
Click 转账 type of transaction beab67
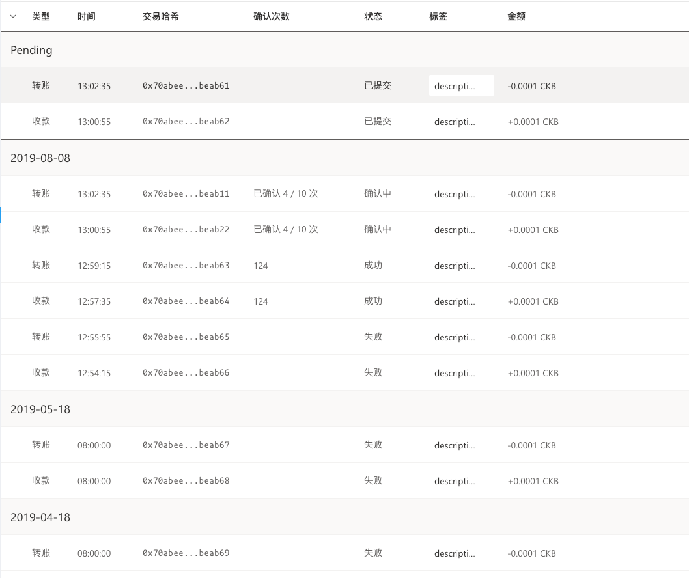pos(41,445)
